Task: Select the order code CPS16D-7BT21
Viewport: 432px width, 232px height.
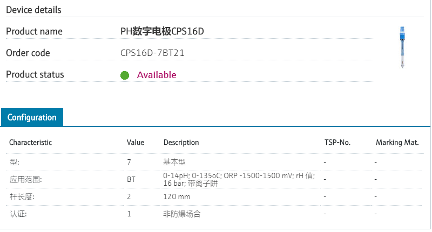Action: tap(153, 53)
